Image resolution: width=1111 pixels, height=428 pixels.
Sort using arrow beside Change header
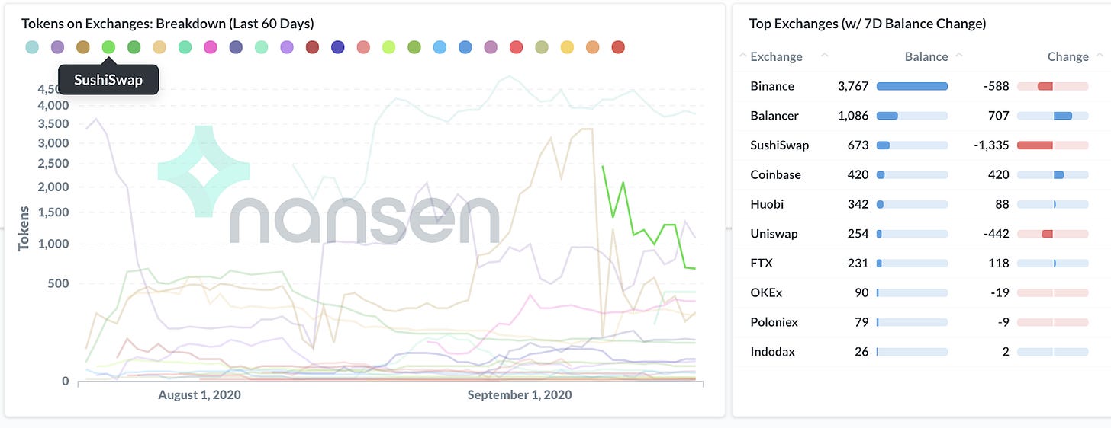click(x=1100, y=56)
